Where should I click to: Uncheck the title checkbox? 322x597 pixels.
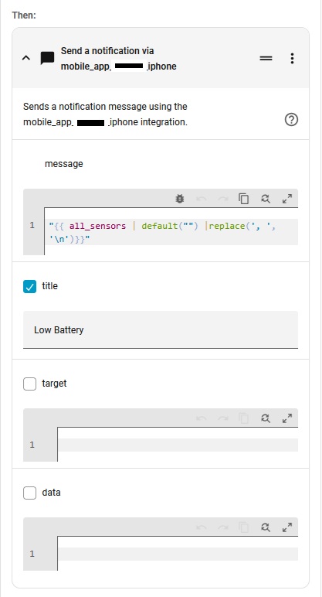point(29,286)
